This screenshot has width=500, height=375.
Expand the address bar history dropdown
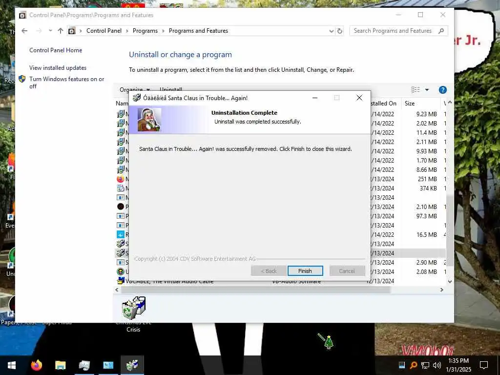click(332, 31)
